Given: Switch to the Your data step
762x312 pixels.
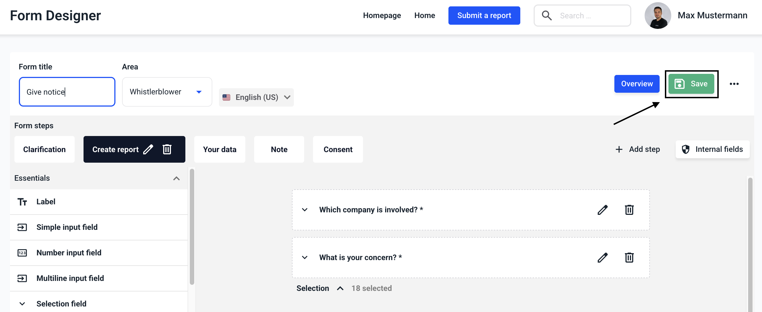Looking at the screenshot, I should tap(219, 150).
